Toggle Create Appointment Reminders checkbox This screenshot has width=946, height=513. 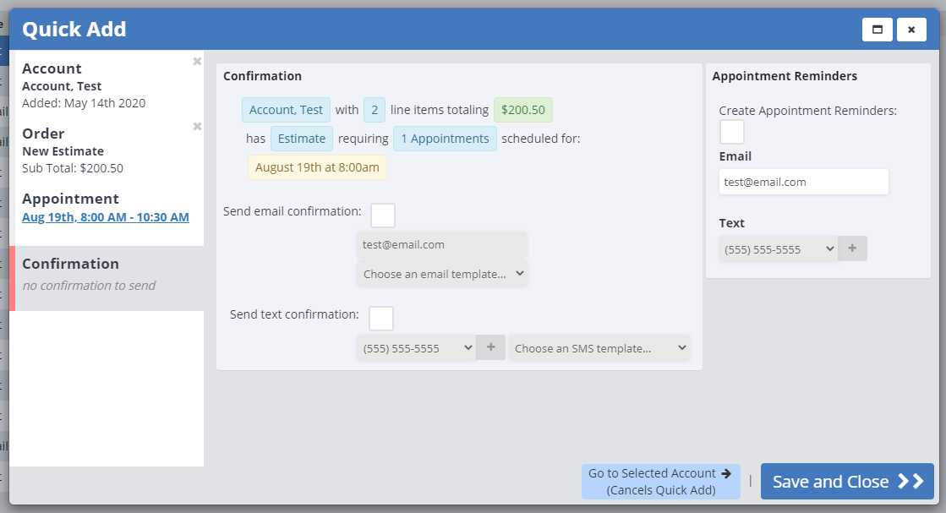(x=732, y=132)
